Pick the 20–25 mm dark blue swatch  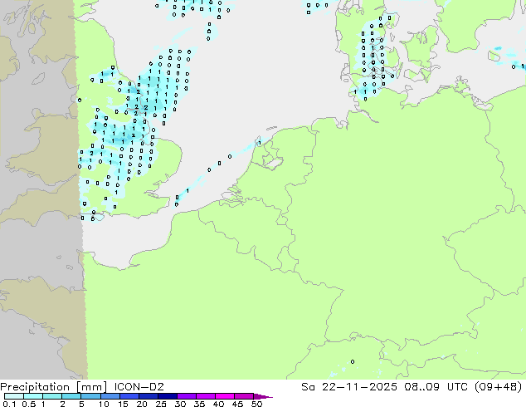pyautogui.click(x=149, y=396)
